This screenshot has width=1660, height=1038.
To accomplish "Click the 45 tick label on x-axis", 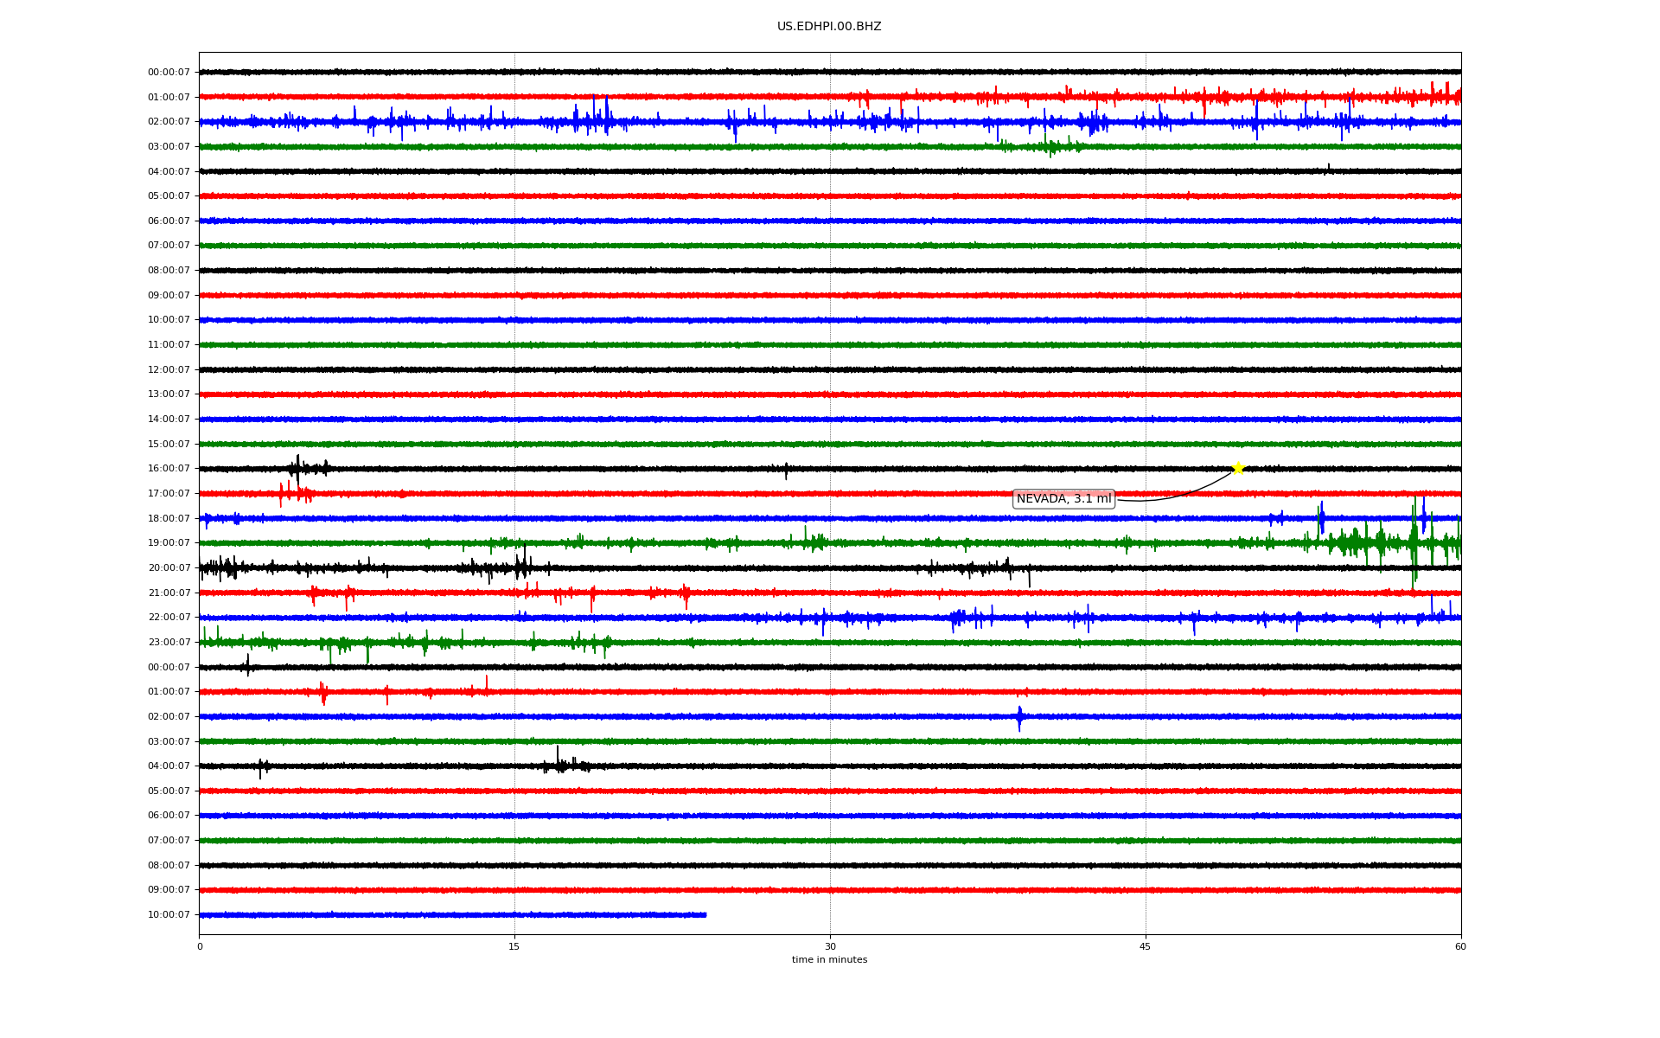I will 1145,946.
